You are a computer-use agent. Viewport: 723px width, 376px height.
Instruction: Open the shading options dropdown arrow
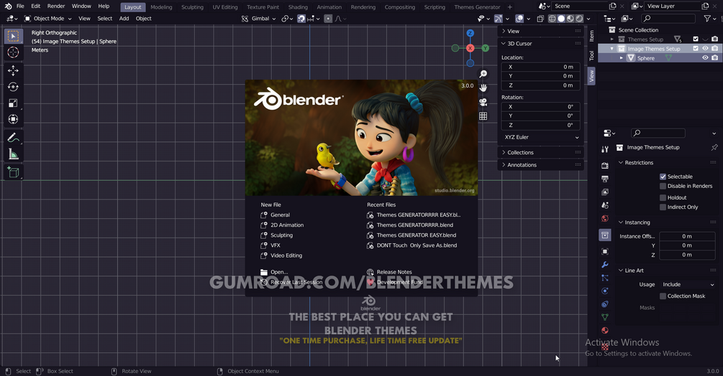click(x=588, y=19)
